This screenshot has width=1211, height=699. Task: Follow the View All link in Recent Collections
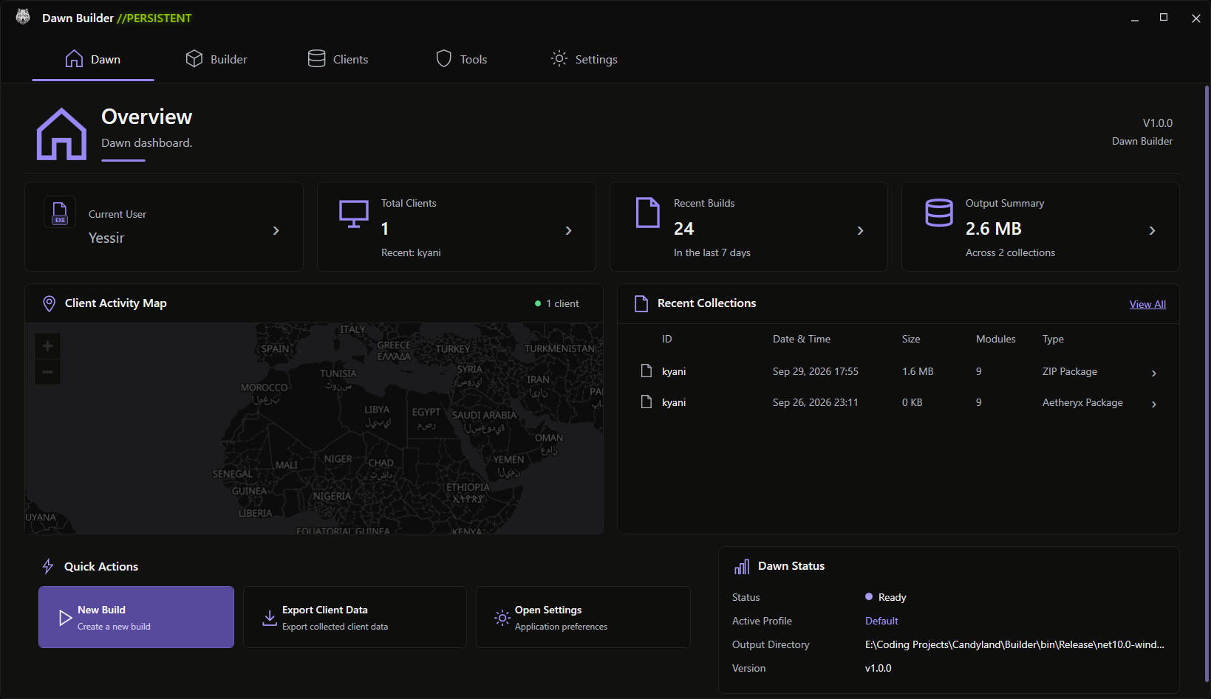(x=1147, y=304)
